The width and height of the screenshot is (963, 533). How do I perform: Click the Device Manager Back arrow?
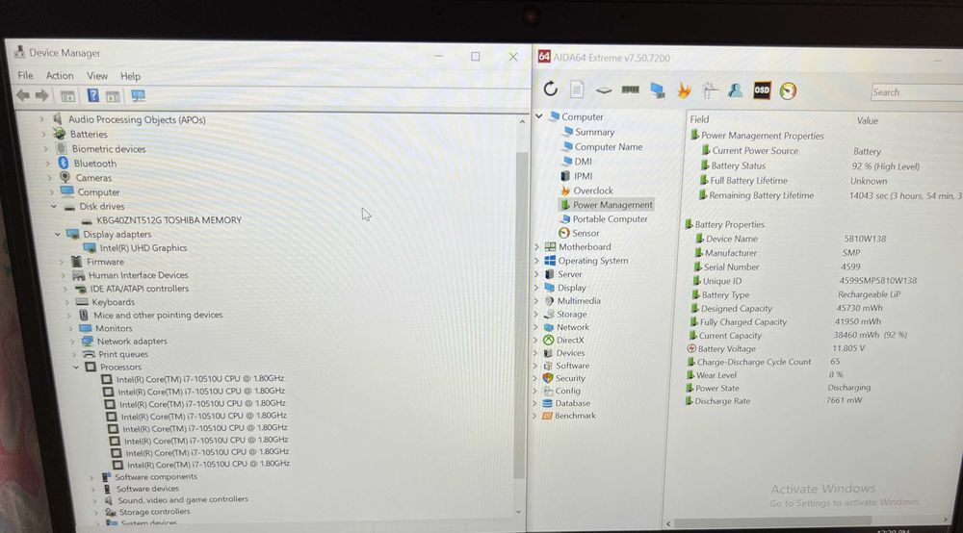point(23,95)
